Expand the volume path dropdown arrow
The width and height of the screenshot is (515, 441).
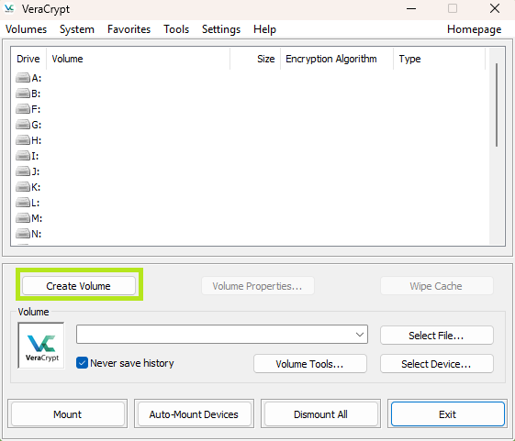(x=360, y=335)
